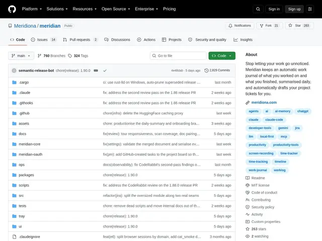Switch to the Discussions tab
Viewport: 322px width, 241px height.
pyautogui.click(x=117, y=40)
